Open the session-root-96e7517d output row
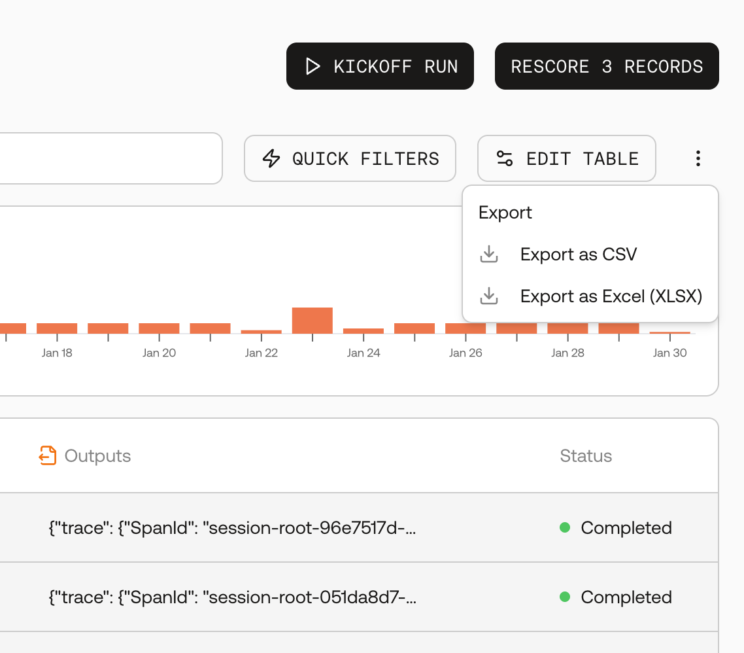744x653 pixels. pyautogui.click(x=359, y=527)
